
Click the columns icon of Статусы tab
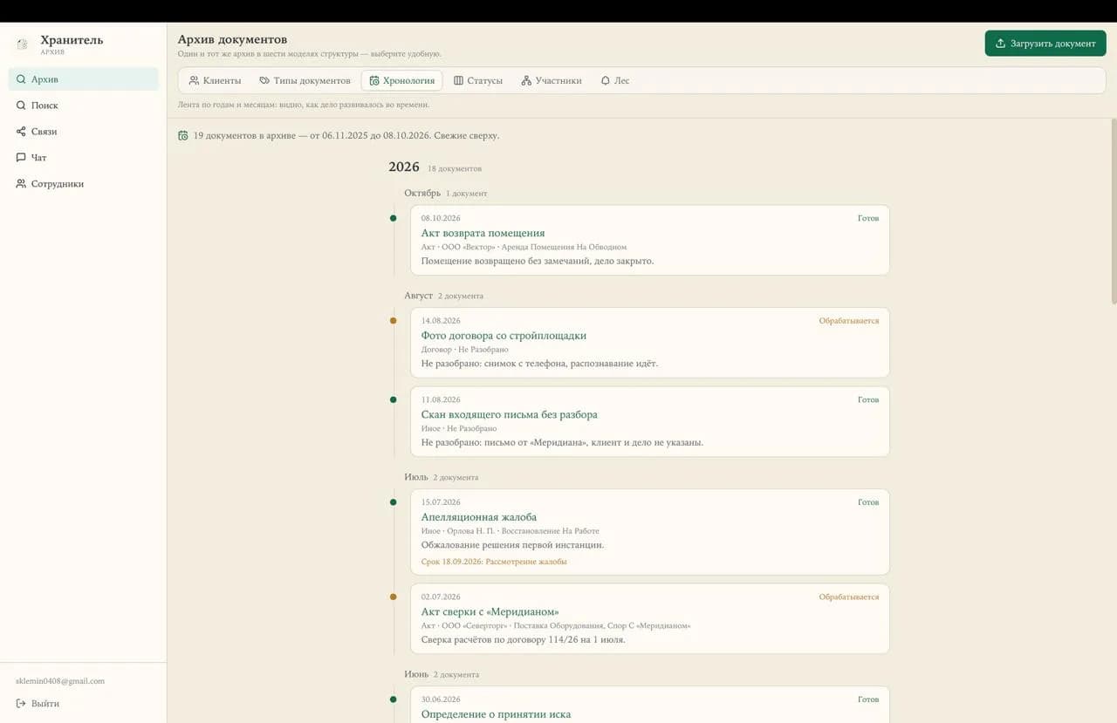459,80
